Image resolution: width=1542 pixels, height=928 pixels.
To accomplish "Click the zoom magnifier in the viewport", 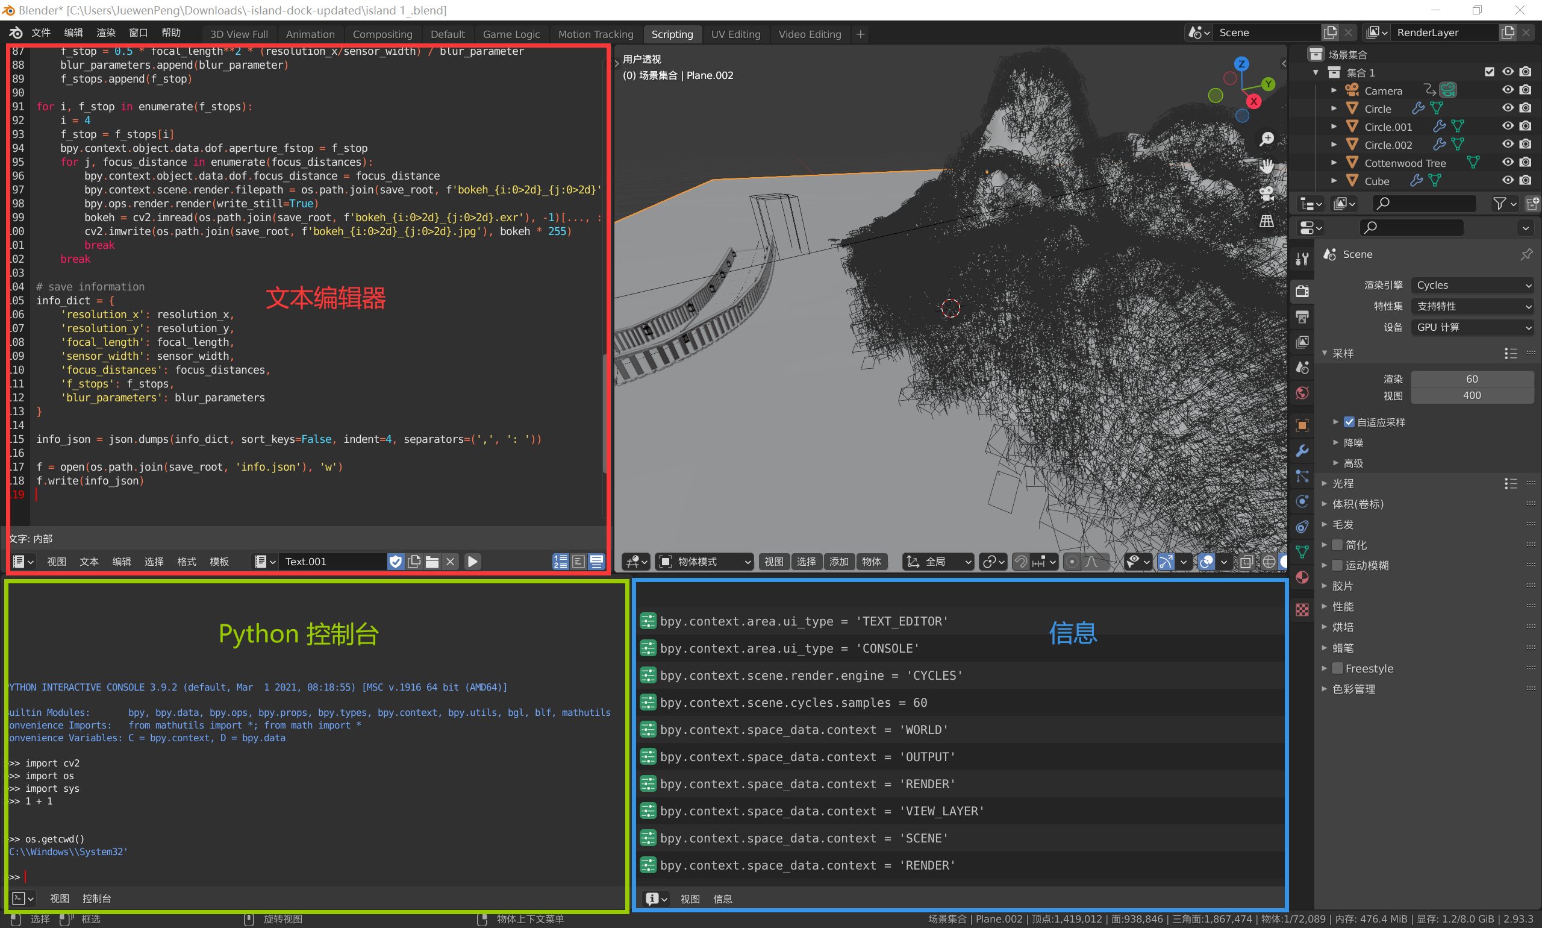I will tap(1267, 139).
